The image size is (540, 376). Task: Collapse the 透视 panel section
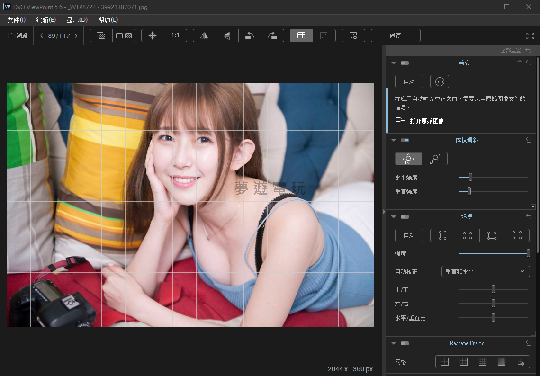[x=393, y=217]
